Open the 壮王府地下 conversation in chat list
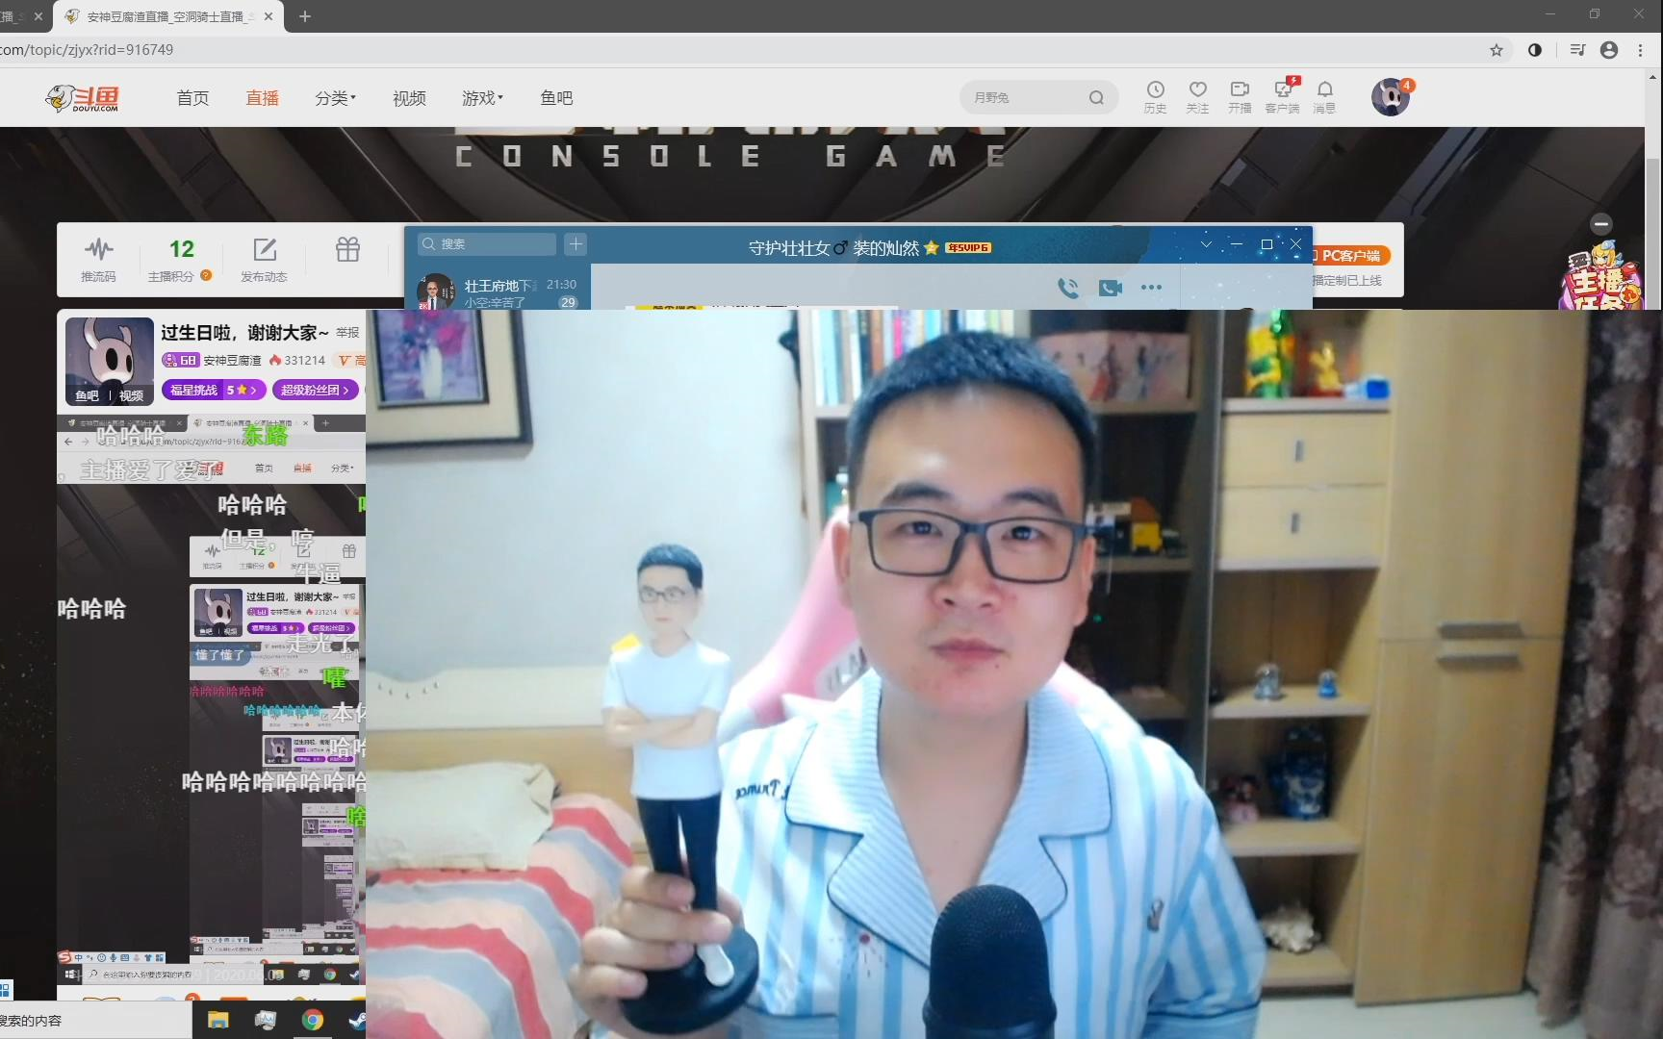Screen dimensions: 1663x1039 pyautogui.click(x=498, y=291)
